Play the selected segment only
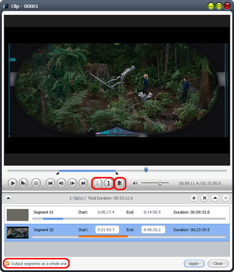This screenshot has width=234, height=272. pos(23,183)
